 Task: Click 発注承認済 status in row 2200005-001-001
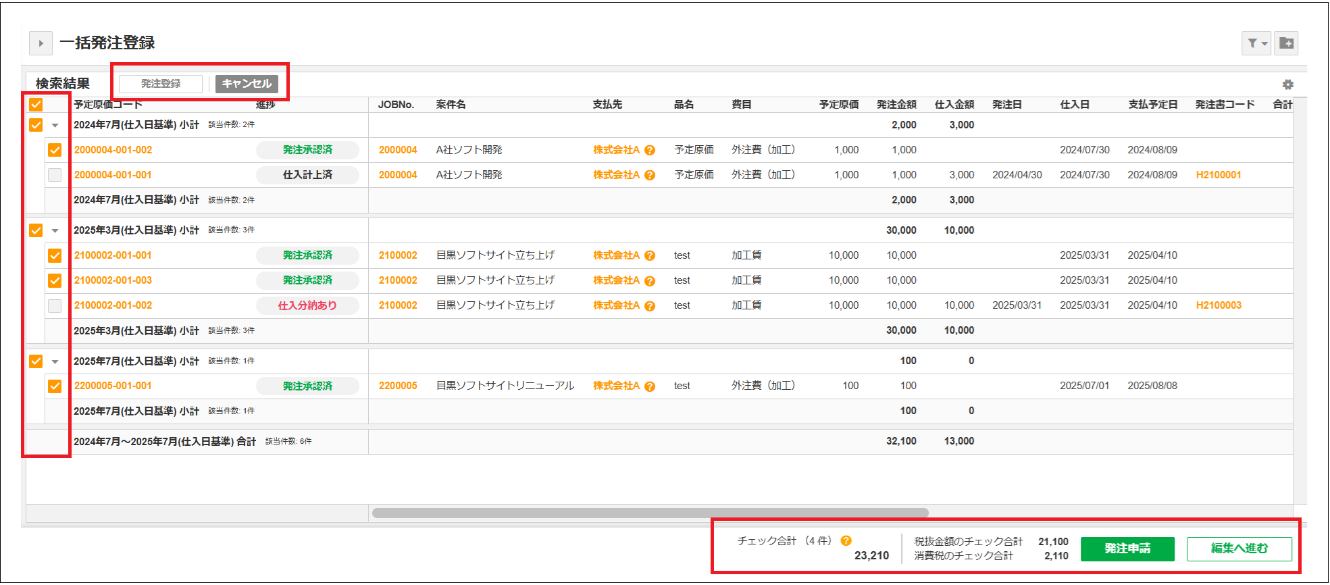tap(307, 386)
